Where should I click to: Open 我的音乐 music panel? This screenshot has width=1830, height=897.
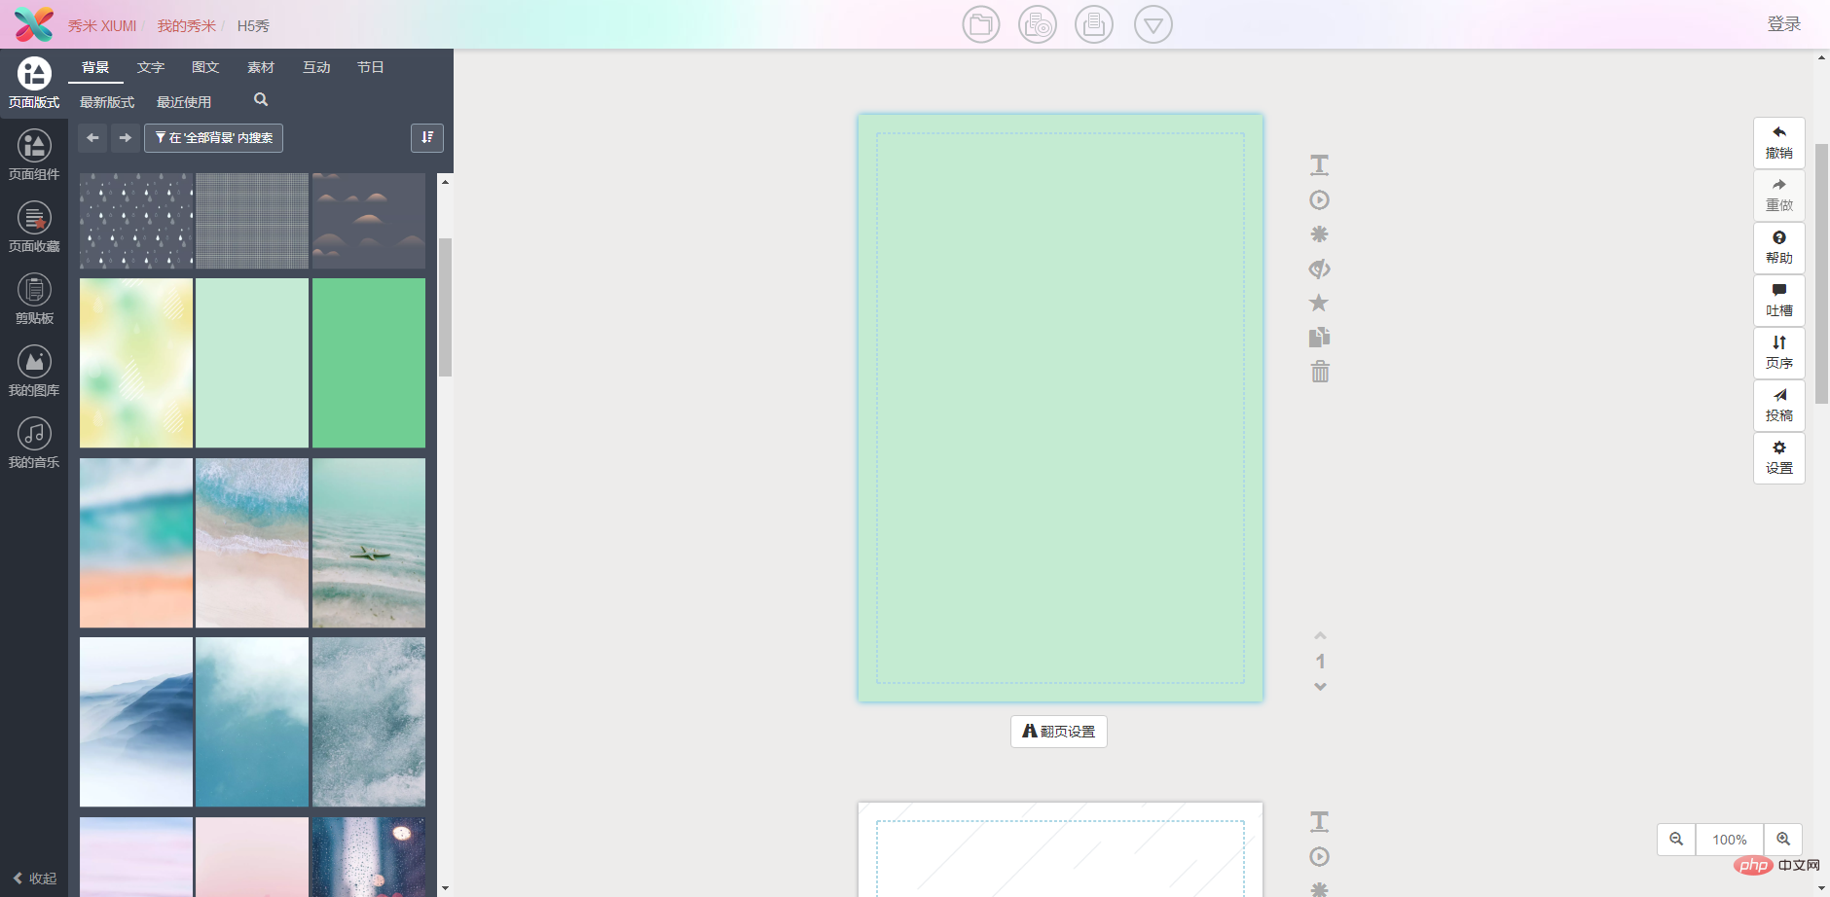tap(34, 444)
